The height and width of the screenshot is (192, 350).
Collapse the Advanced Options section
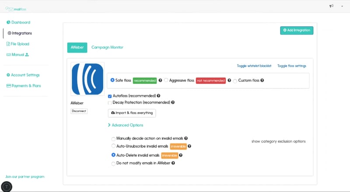pyautogui.click(x=126, y=125)
